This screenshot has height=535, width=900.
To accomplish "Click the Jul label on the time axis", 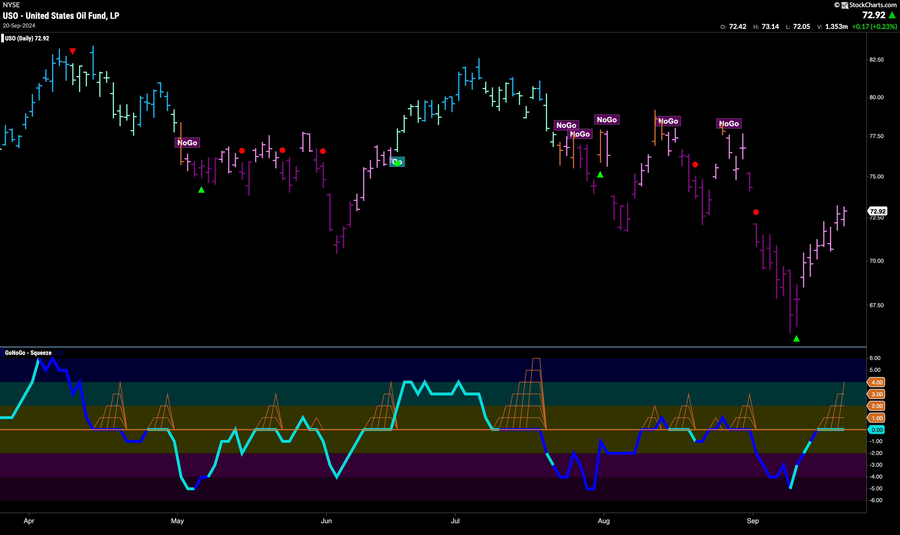I will point(455,521).
